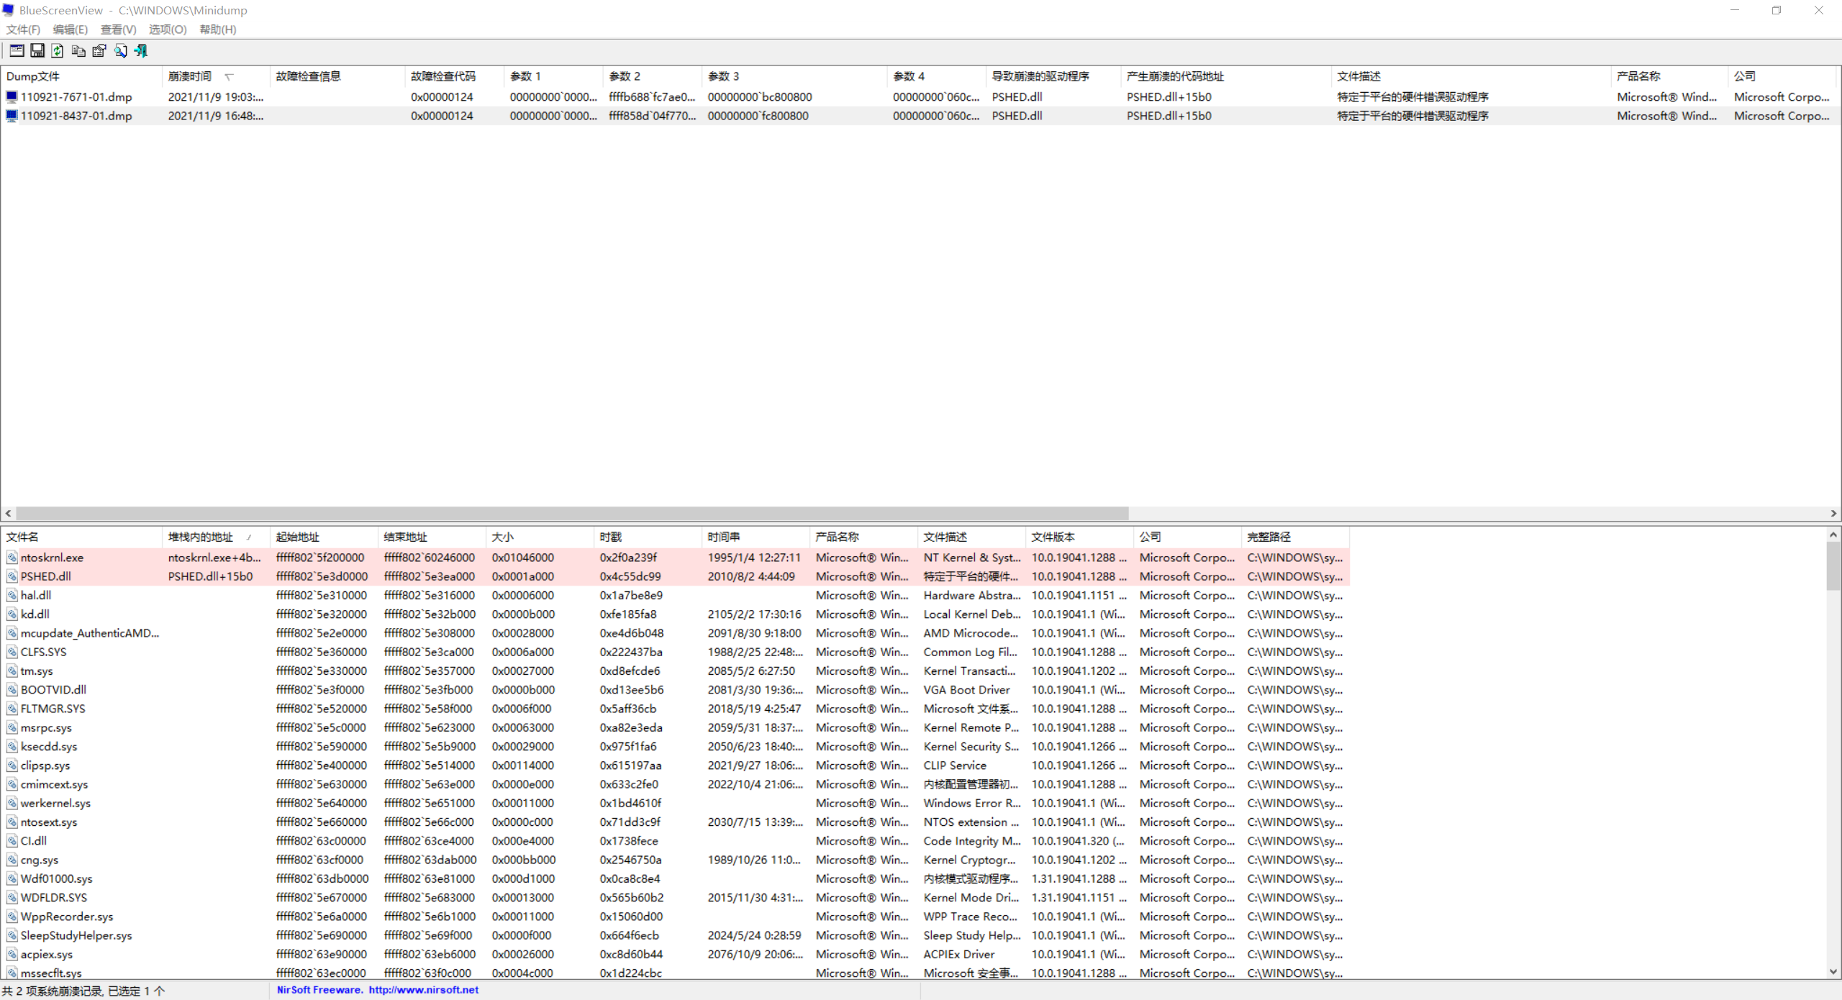Click the clipsp.sys file icon
Viewport: 1842px width, 1000px height.
[12, 765]
